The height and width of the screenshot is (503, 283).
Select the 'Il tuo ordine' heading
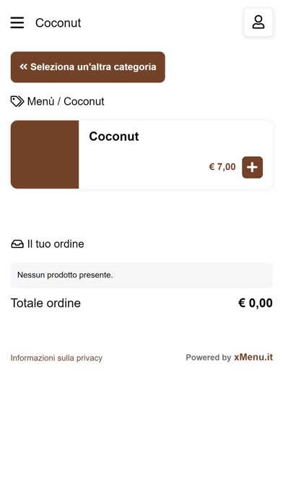point(56,244)
